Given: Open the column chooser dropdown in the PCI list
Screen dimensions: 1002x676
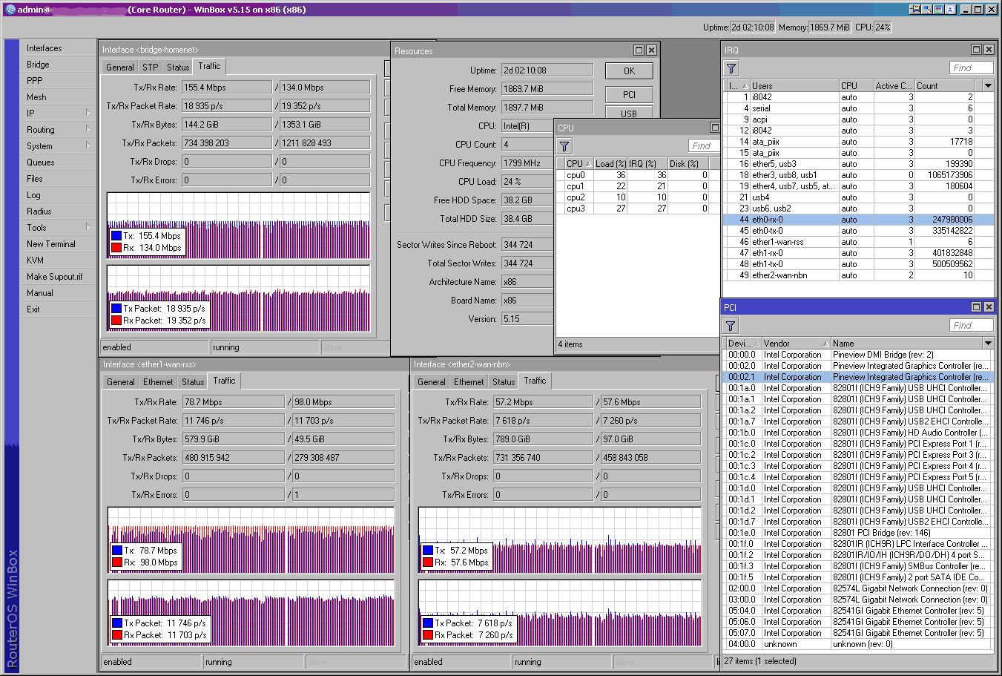Looking at the screenshot, I should click(x=987, y=342).
